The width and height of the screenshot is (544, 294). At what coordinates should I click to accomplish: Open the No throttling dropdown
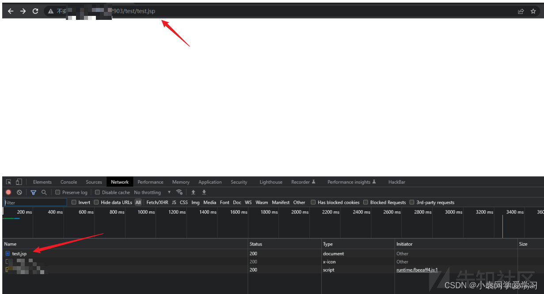click(x=152, y=192)
